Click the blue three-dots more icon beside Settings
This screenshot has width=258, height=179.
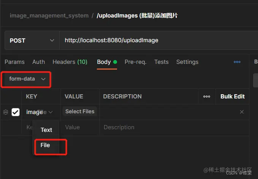point(237,62)
